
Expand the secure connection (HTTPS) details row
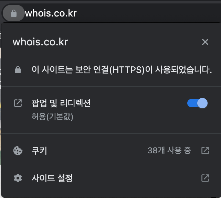[x=111, y=69]
